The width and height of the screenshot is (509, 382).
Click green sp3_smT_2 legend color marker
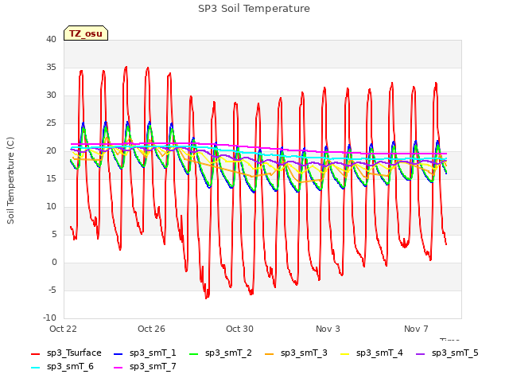193,353
